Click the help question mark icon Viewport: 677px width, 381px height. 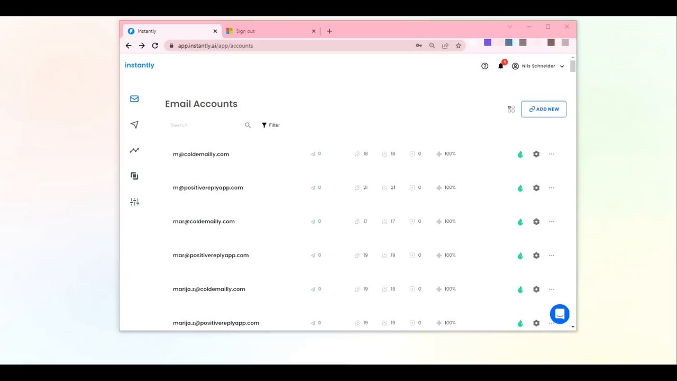(484, 66)
